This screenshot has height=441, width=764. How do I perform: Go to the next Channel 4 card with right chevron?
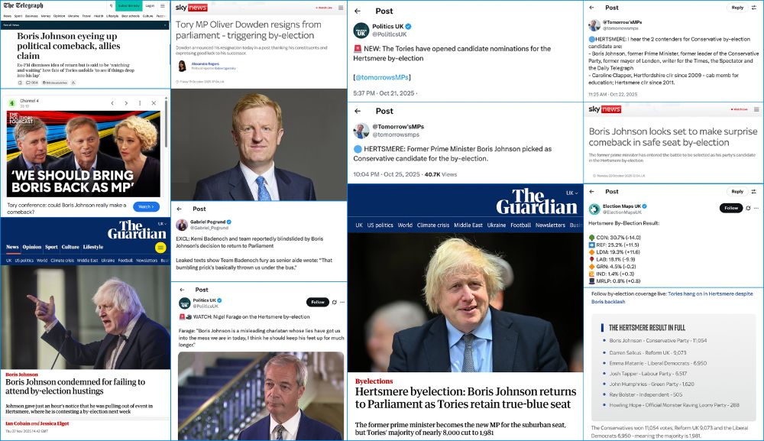click(x=126, y=103)
